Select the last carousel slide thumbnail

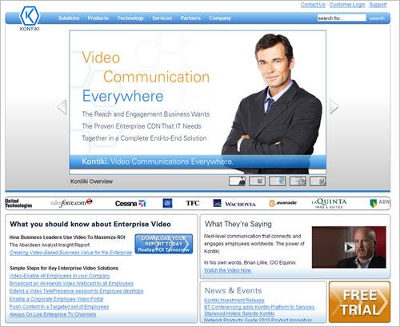318,181
